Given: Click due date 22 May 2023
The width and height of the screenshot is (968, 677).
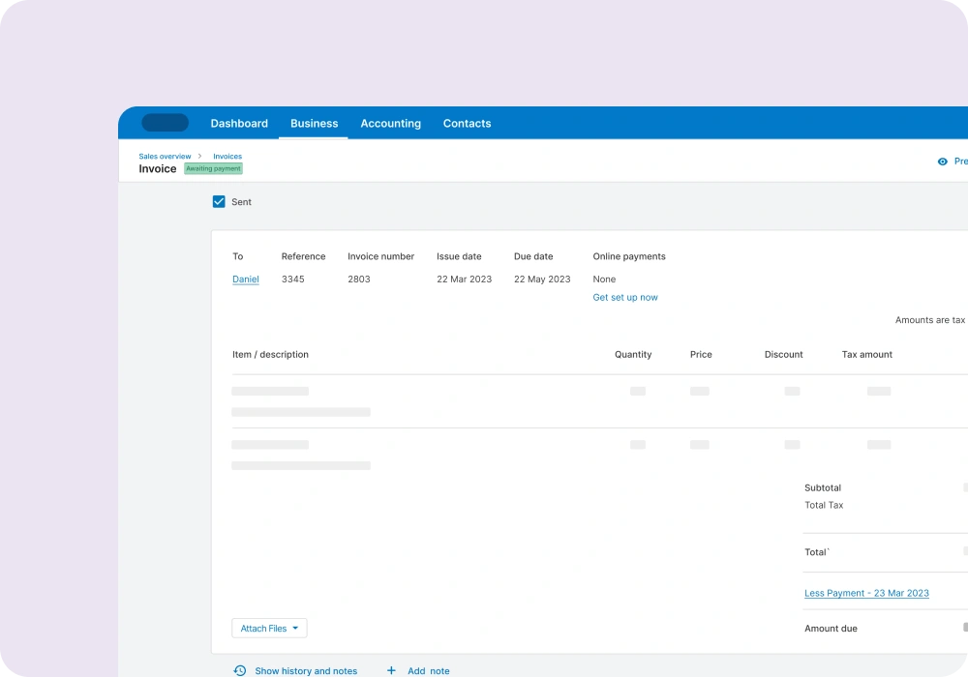Looking at the screenshot, I should (x=542, y=280).
